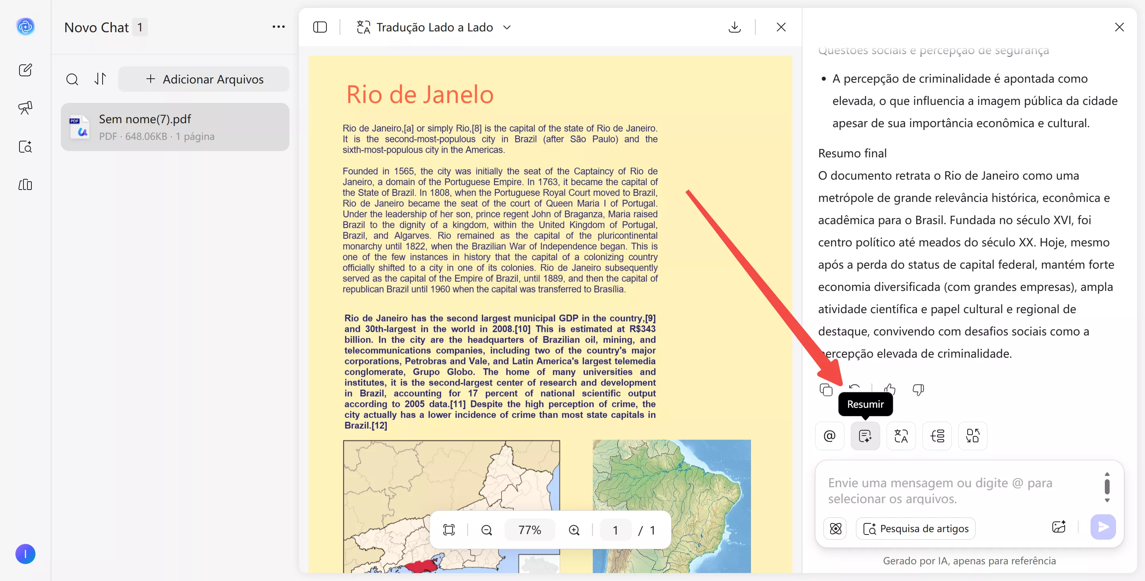The image size is (1145, 581).
Task: Open the side-by-side translation tool icon
Action: click(901, 436)
